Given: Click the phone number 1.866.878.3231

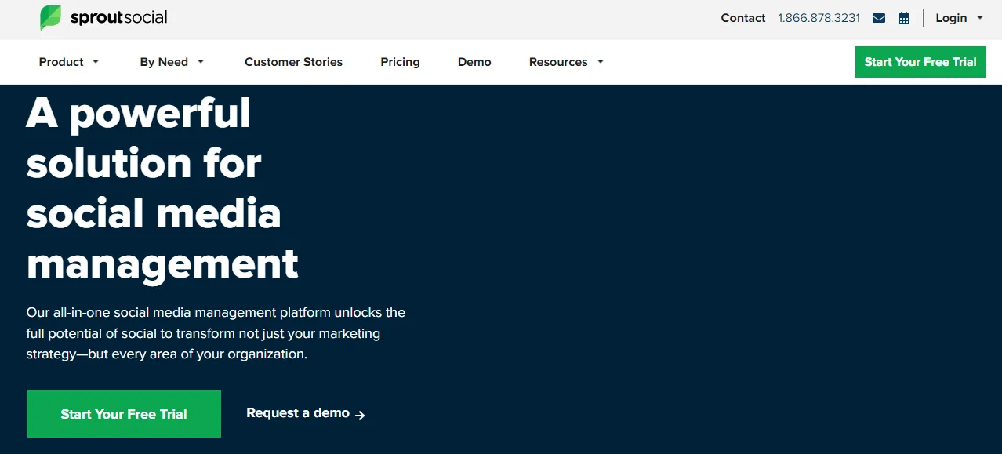Looking at the screenshot, I should [x=819, y=18].
